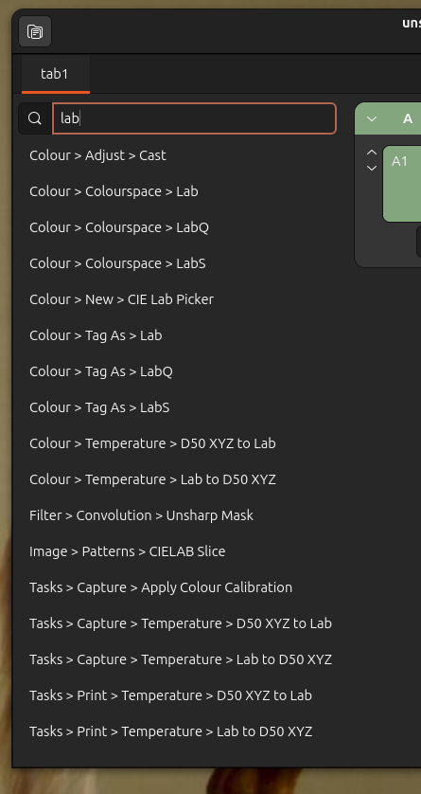Open Colour > New > CIE Lab Picker
Viewport: 421px width, 794px height.
[x=121, y=299]
